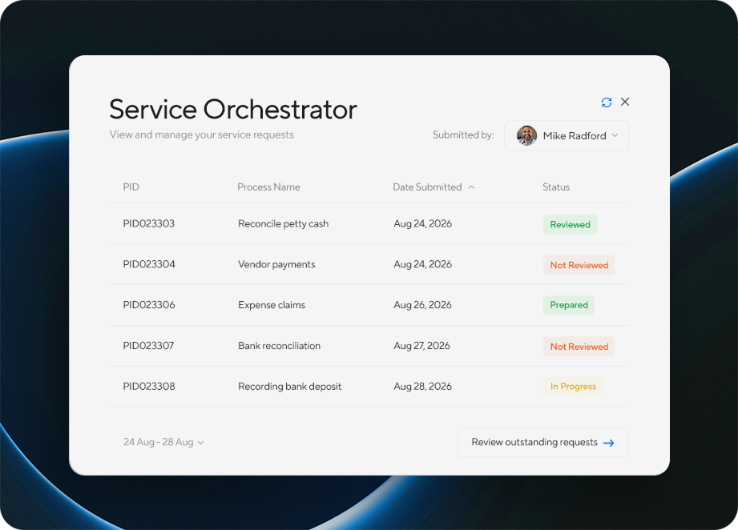Open Recording bank deposit entry

(x=289, y=387)
